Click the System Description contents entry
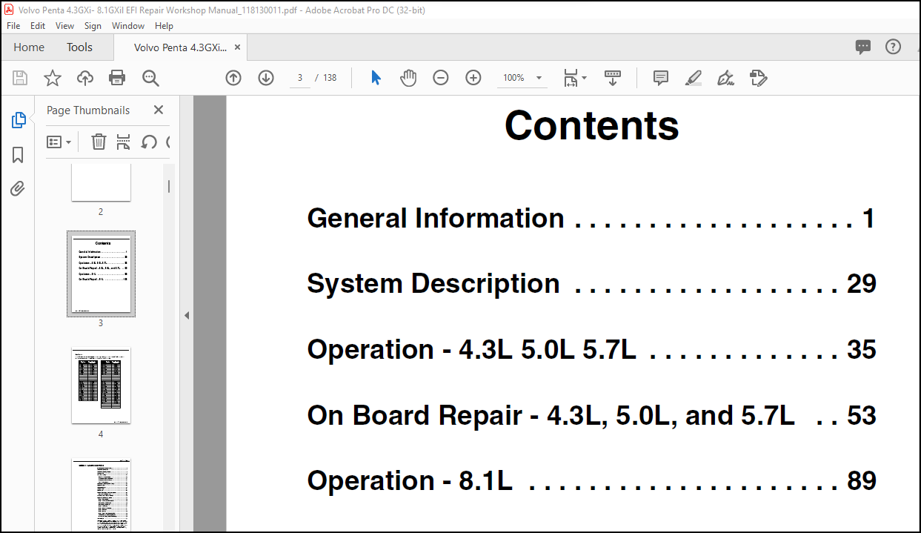Screen dimensions: 921x533 [x=591, y=283]
